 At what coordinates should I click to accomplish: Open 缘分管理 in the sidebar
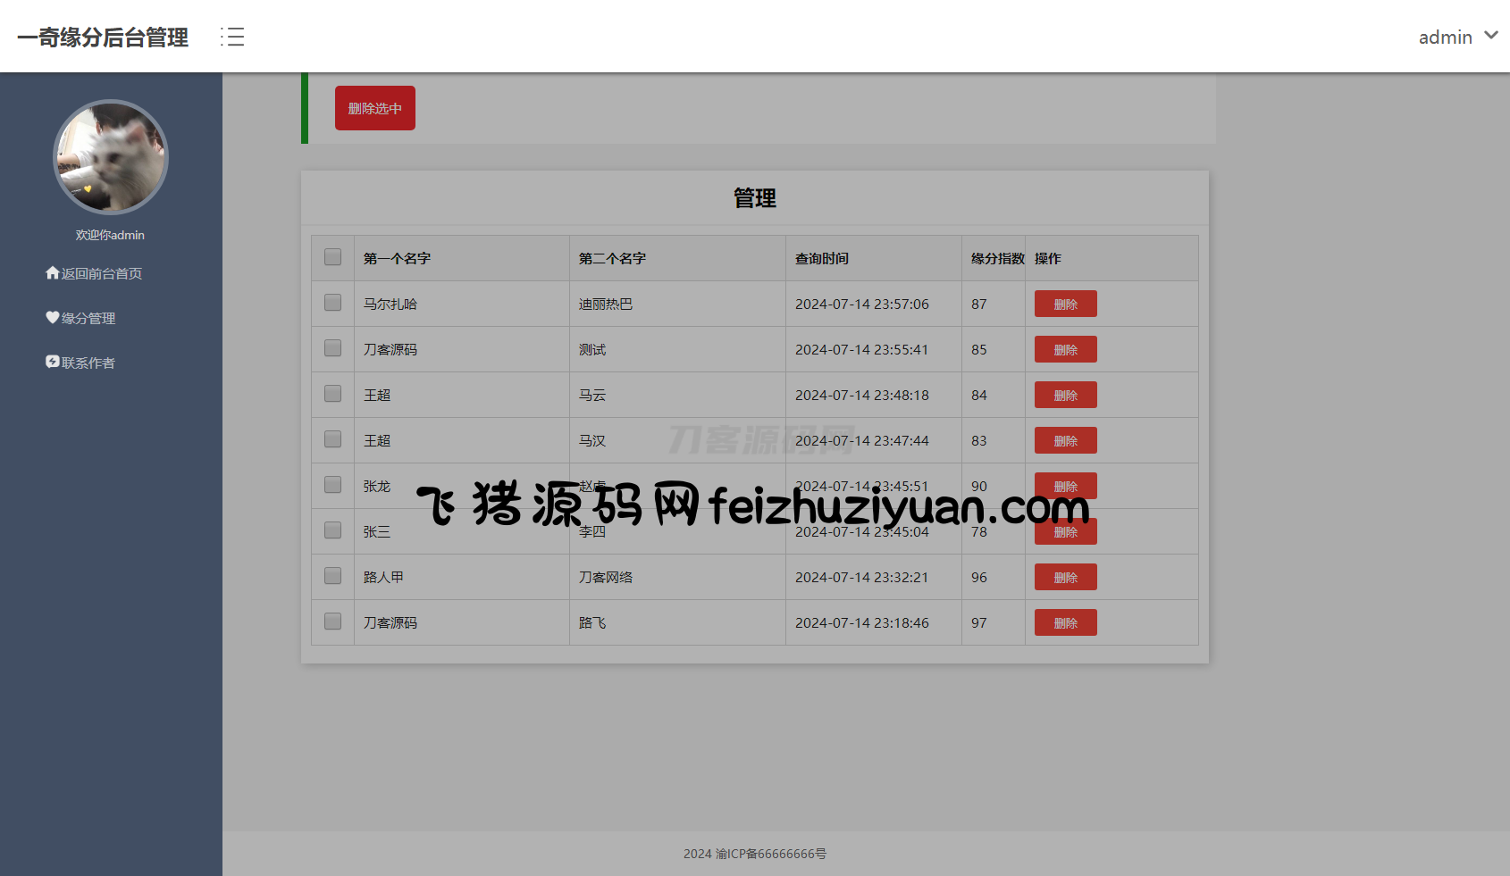88,319
